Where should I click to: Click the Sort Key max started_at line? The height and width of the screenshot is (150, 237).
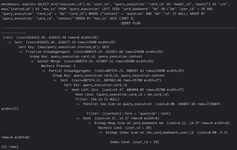pos(64,47)
